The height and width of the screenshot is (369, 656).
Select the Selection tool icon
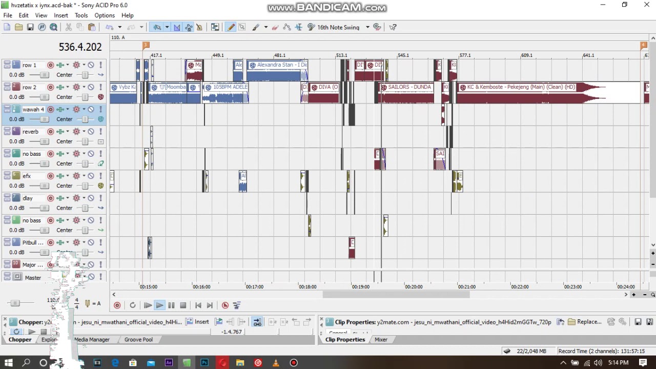point(242,27)
